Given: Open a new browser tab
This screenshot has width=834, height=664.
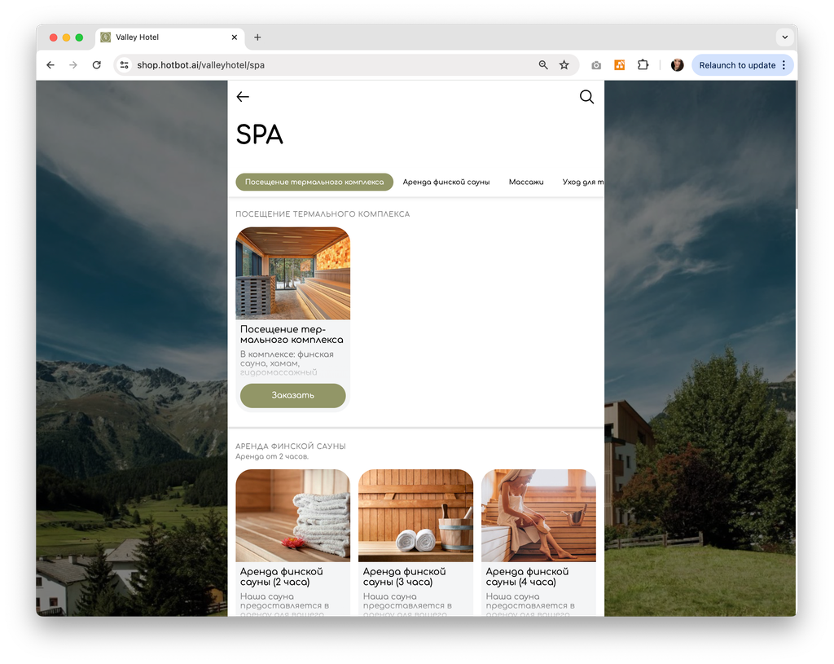Looking at the screenshot, I should (257, 37).
